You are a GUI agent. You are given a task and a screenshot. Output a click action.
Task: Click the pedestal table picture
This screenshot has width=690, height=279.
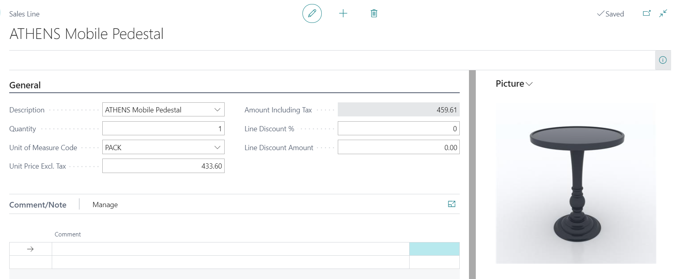pos(576,183)
